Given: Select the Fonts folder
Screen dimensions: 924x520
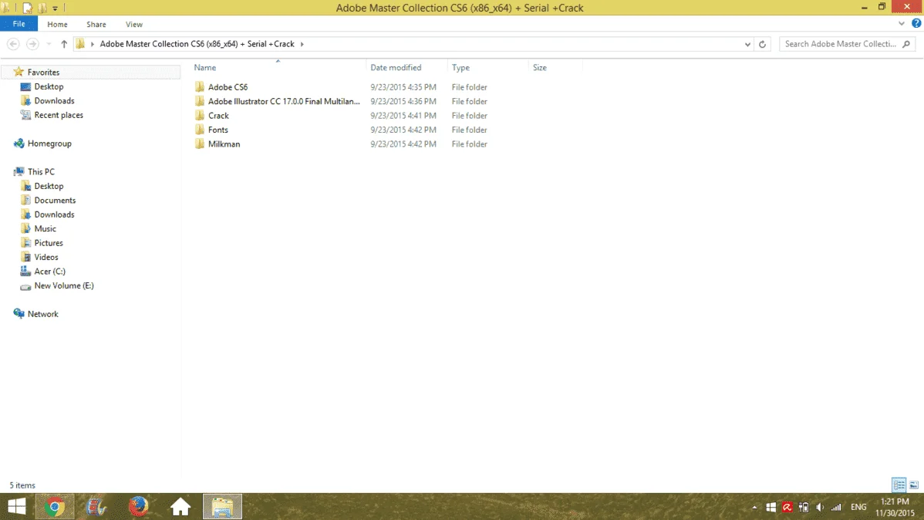Looking at the screenshot, I should click(218, 130).
